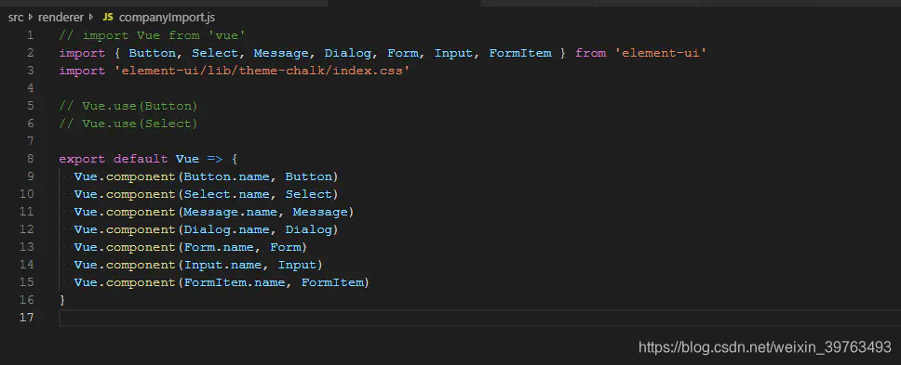Click line number 8 in gutter
Image resolution: width=901 pixels, height=365 pixels.
(x=30, y=159)
